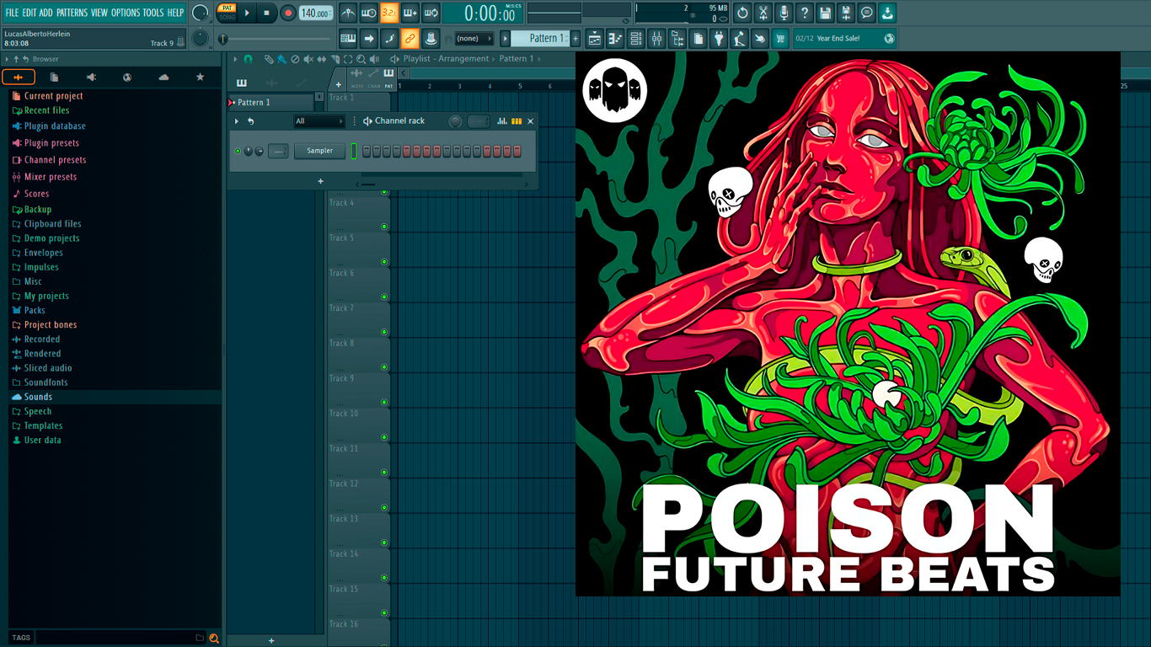Screen dimensions: 1151x647
Task: Adjust the main pitch knob below the menu
Action: pyautogui.click(x=200, y=38)
